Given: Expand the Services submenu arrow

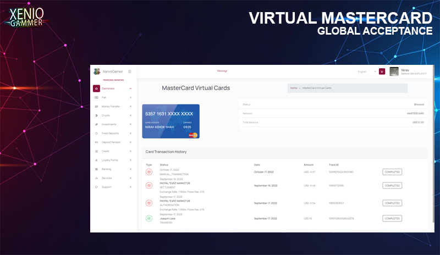Looking at the screenshot, I should tap(130, 178).
